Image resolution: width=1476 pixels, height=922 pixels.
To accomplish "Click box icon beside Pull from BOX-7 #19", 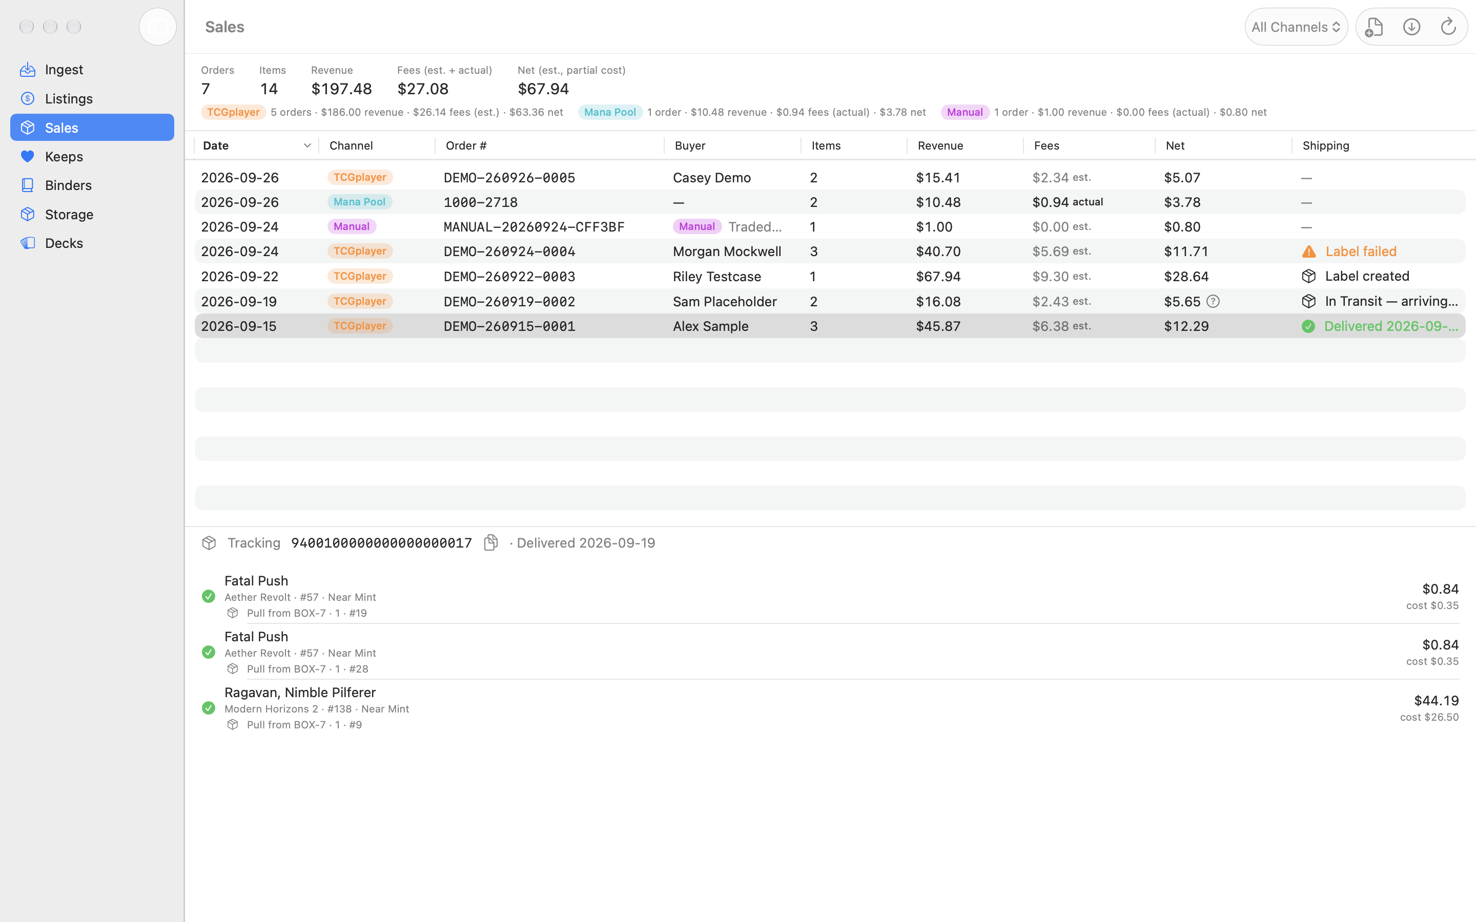I will [x=232, y=613].
